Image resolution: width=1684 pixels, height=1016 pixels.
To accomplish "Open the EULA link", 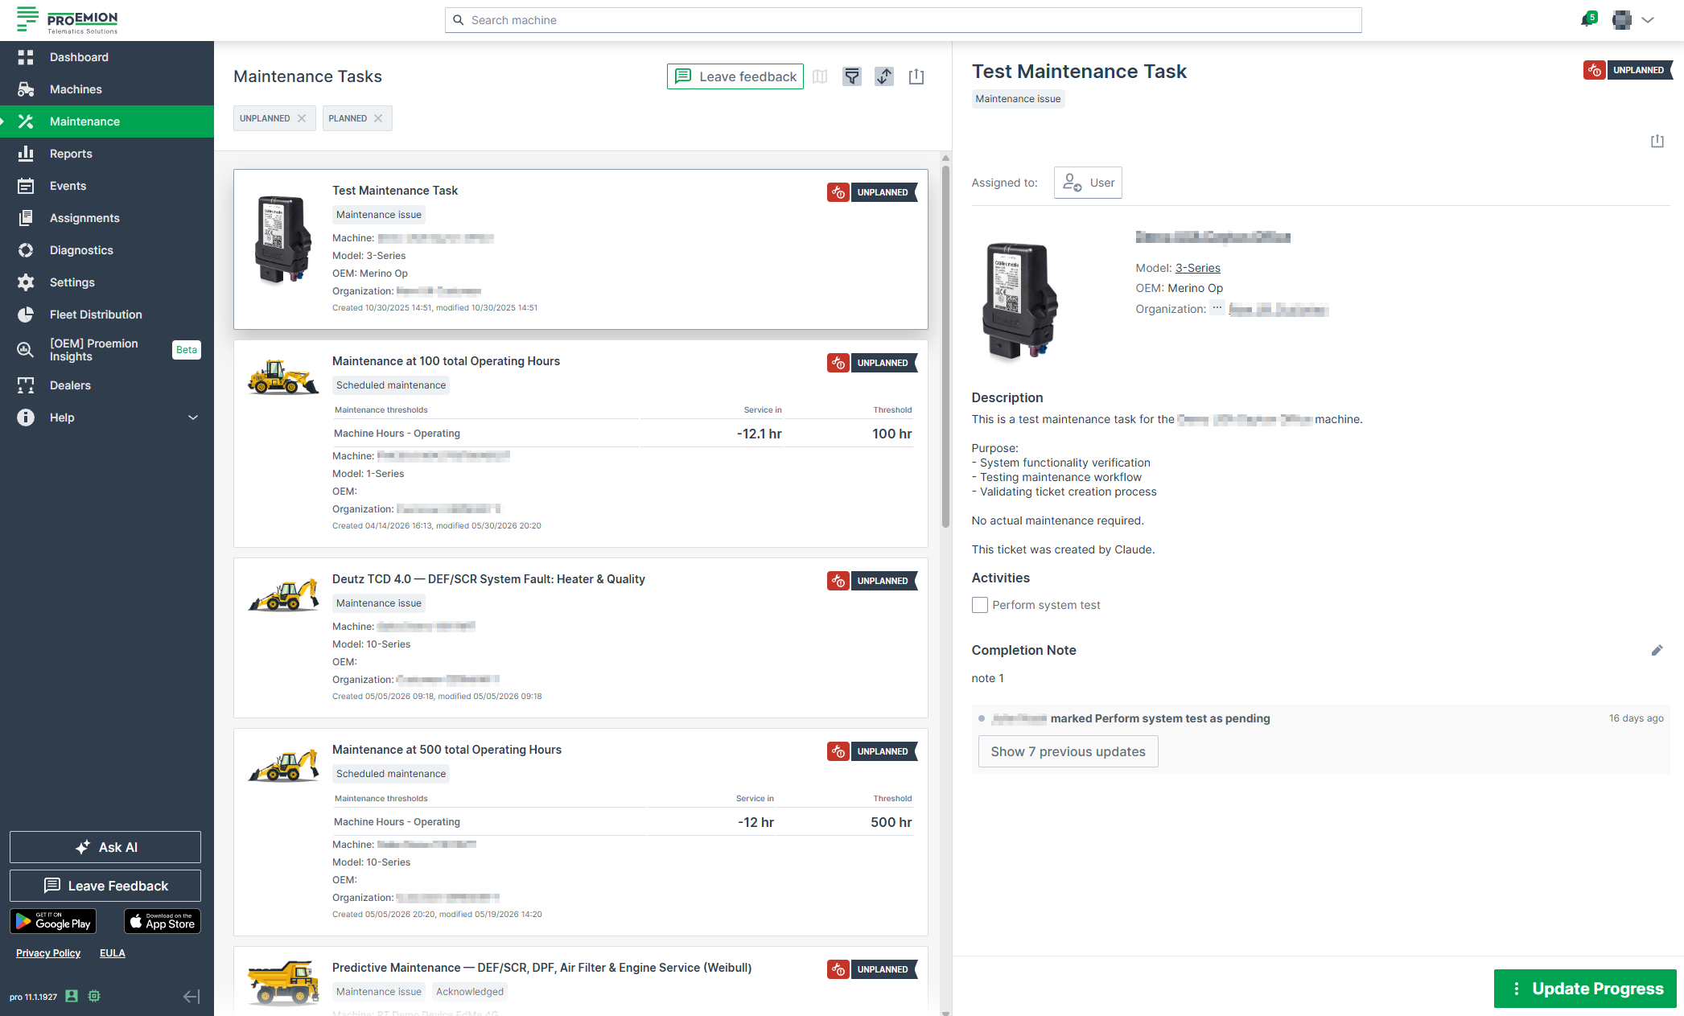I will (113, 953).
